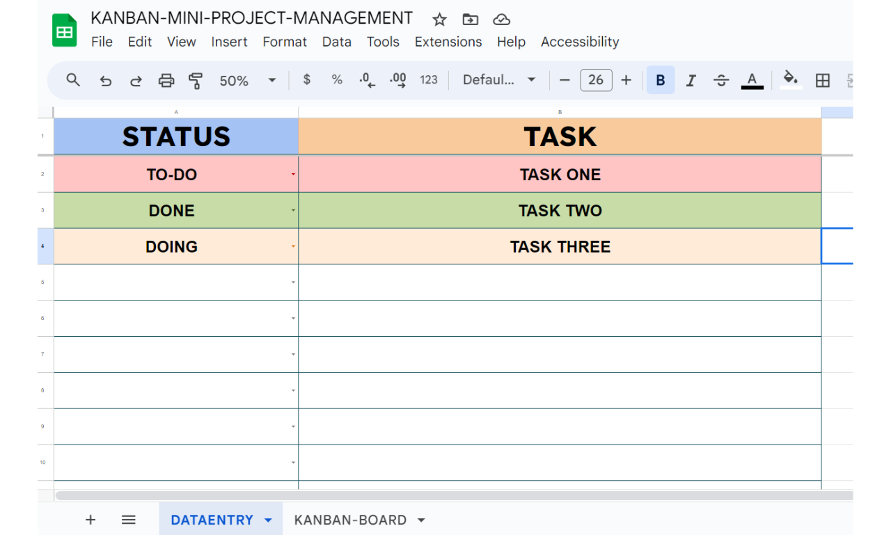891x535 pixels.
Task: Star this document with the star icon
Action: [439, 19]
